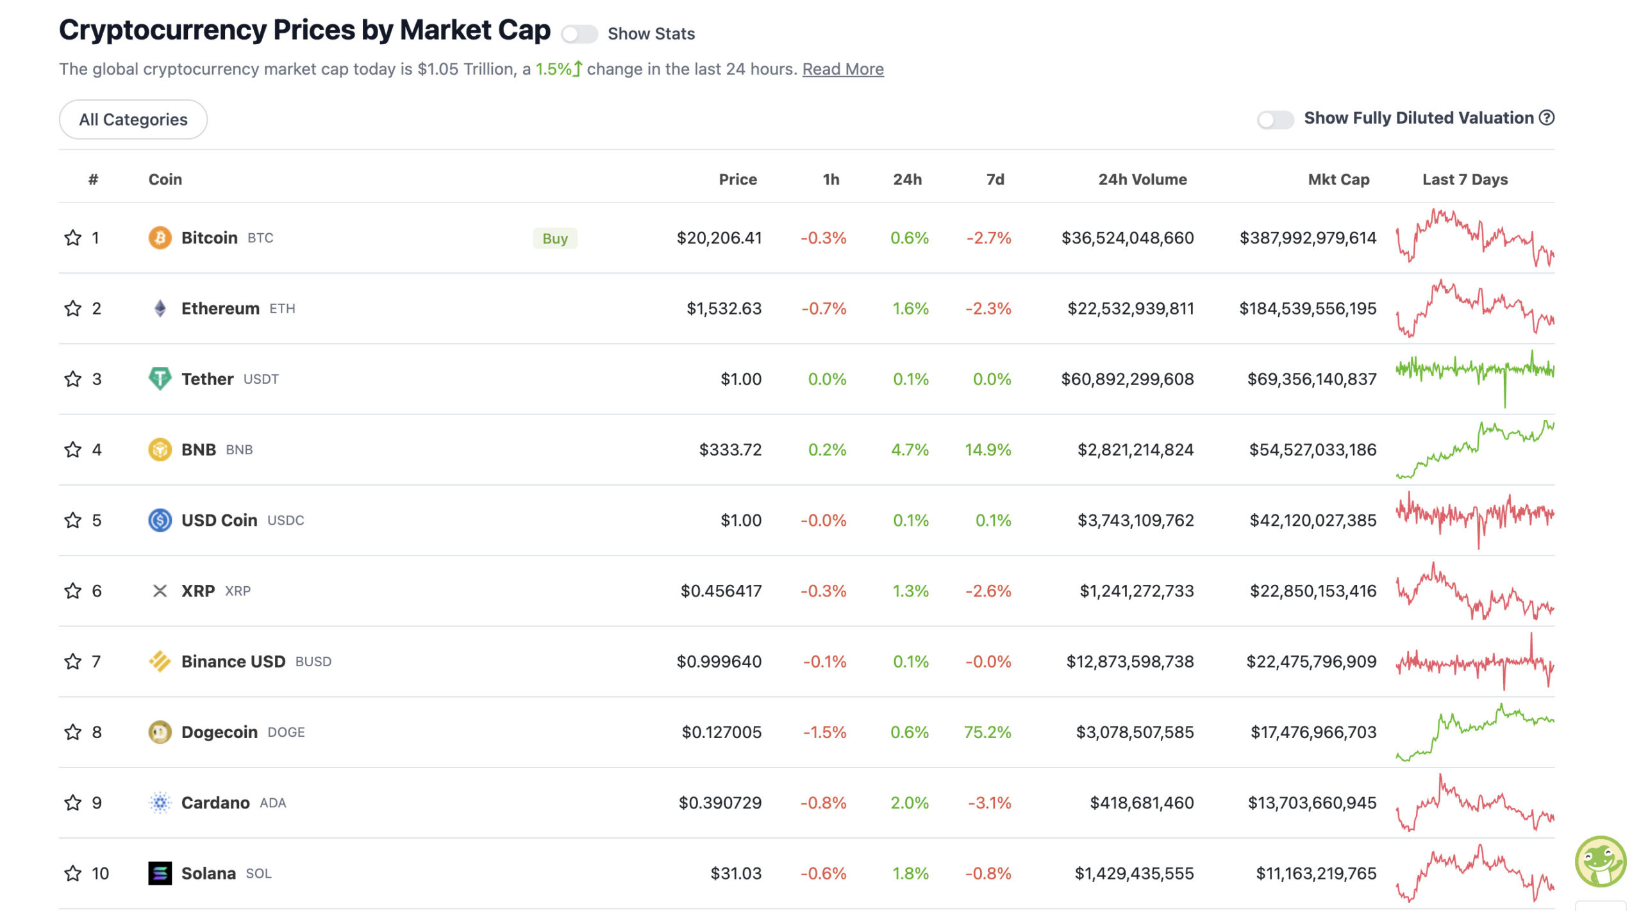Open Ethereum's 7-day sparkline chart
This screenshot has height=911, width=1641.
click(1475, 308)
